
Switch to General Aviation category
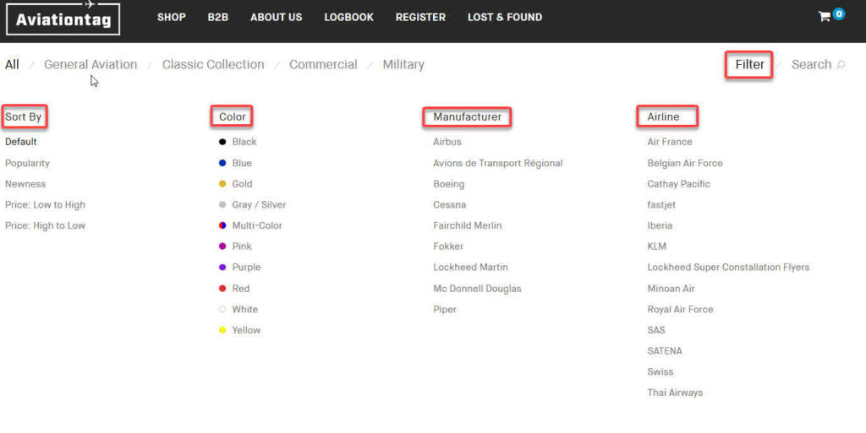tap(90, 64)
